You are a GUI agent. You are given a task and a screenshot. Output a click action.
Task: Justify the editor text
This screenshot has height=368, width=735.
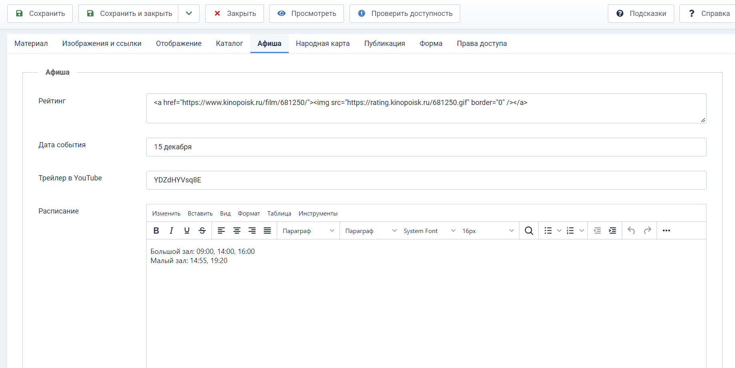(267, 231)
